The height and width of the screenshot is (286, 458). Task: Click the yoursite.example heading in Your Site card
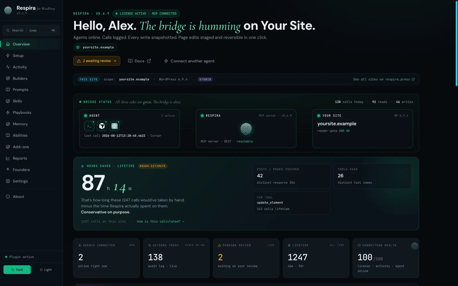337,124
